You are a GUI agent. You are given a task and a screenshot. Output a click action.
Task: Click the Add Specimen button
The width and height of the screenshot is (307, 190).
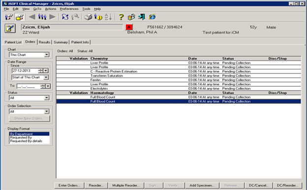click(202, 185)
